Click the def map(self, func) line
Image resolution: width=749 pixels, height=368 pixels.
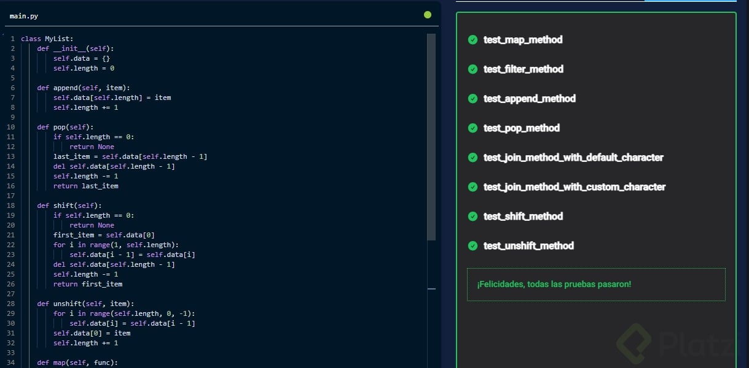[77, 362]
